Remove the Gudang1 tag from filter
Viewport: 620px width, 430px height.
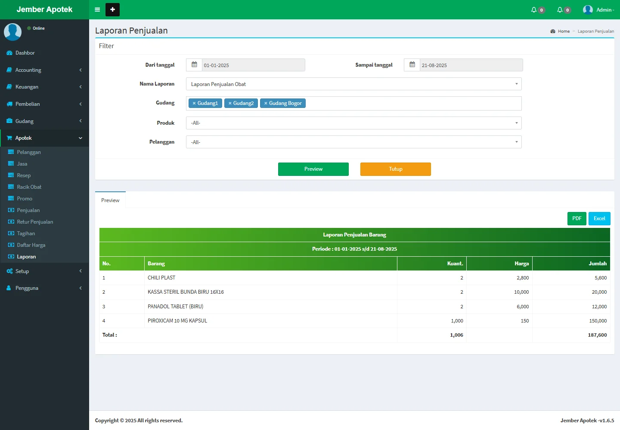coord(194,103)
